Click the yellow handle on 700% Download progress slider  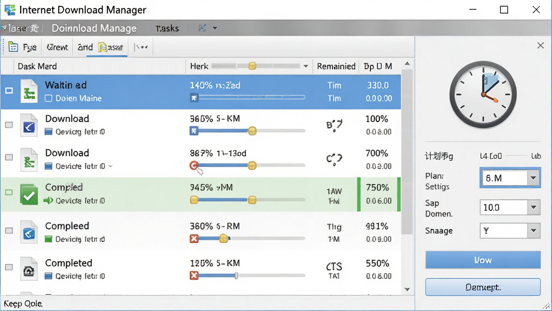pyautogui.click(x=252, y=165)
